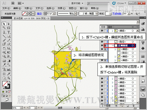Image resolution: width=147 pixels, height=110 pixels.
Task: Toggle eye visibility of 左侧编组 layer
Action: (102, 45)
